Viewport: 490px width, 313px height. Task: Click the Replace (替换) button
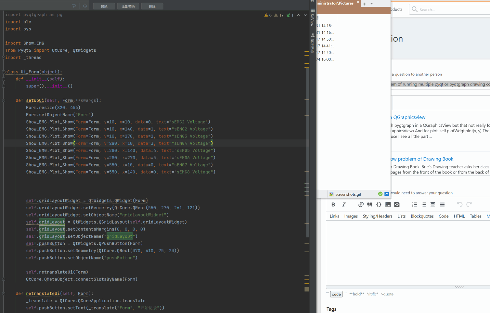click(104, 6)
